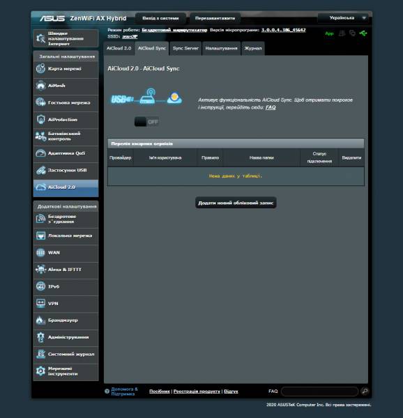The image size is (403, 418).
Task: Open the Administration (Адміністрування) icon
Action: (x=40, y=337)
